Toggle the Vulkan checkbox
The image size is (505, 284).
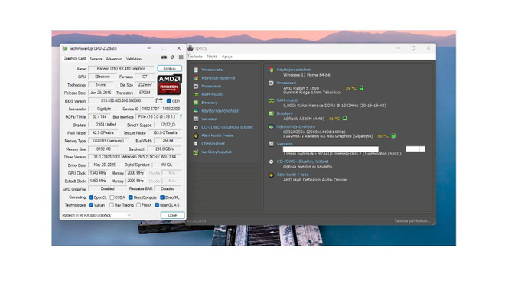[x=91, y=205]
